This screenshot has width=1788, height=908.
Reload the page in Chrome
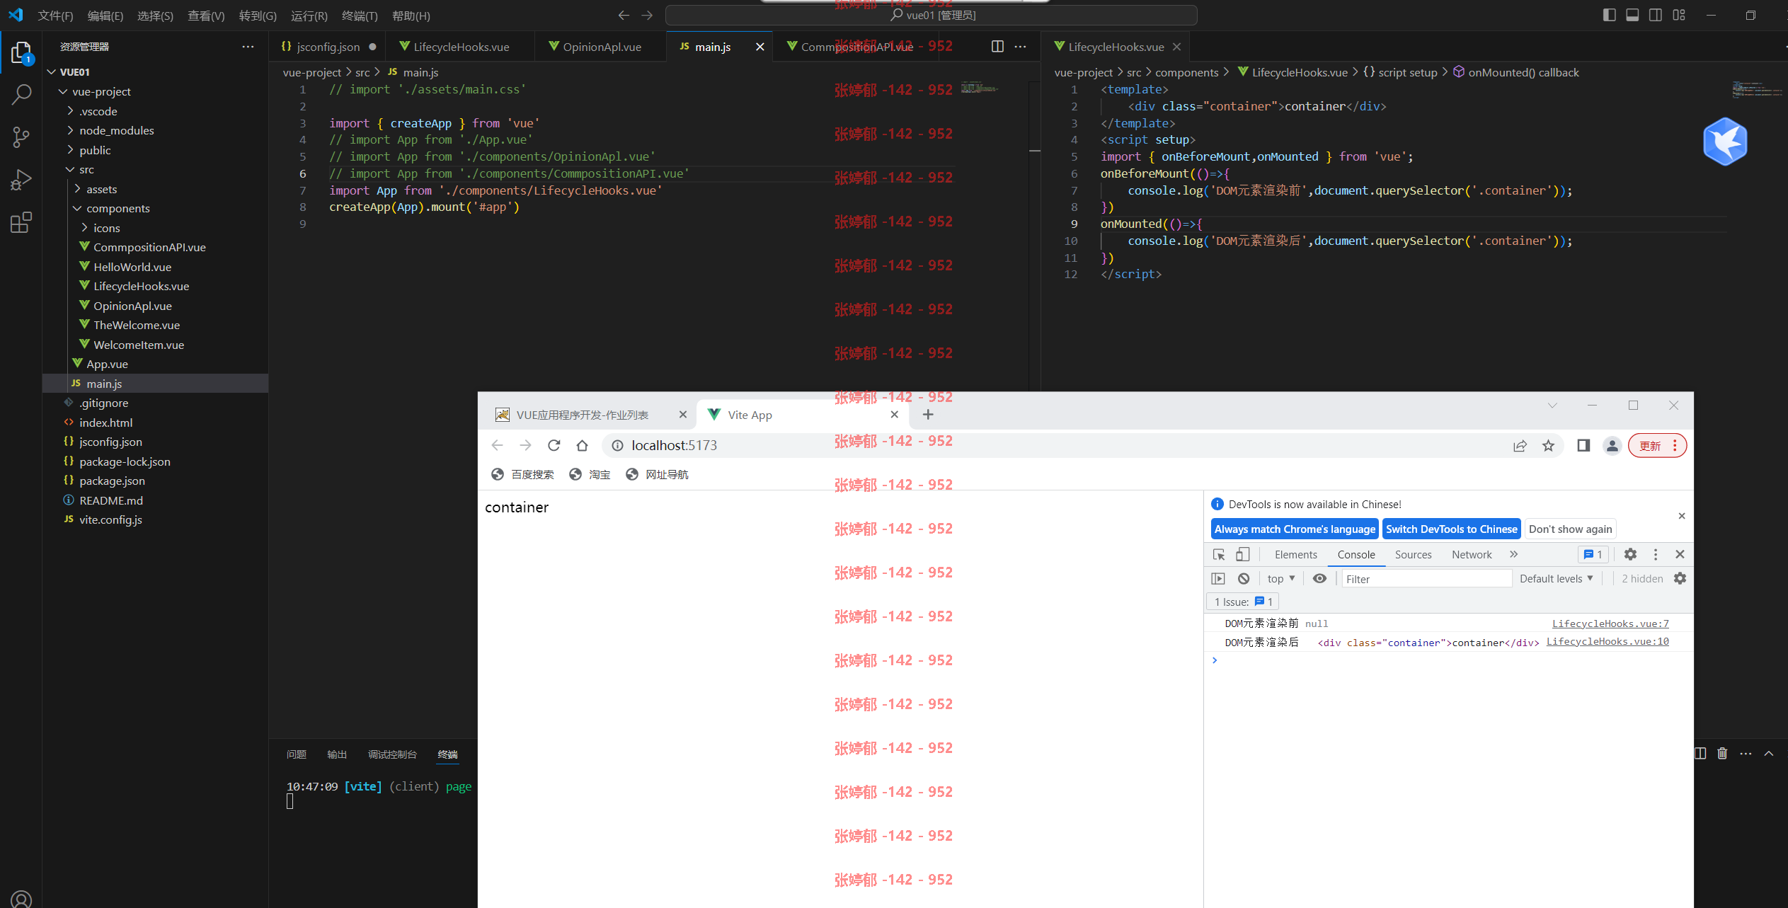(554, 445)
